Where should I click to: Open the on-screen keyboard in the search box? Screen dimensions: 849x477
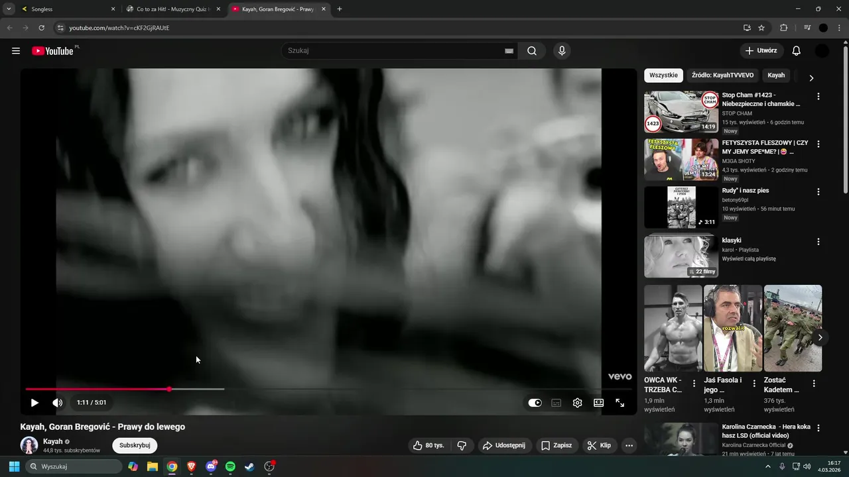[509, 51]
